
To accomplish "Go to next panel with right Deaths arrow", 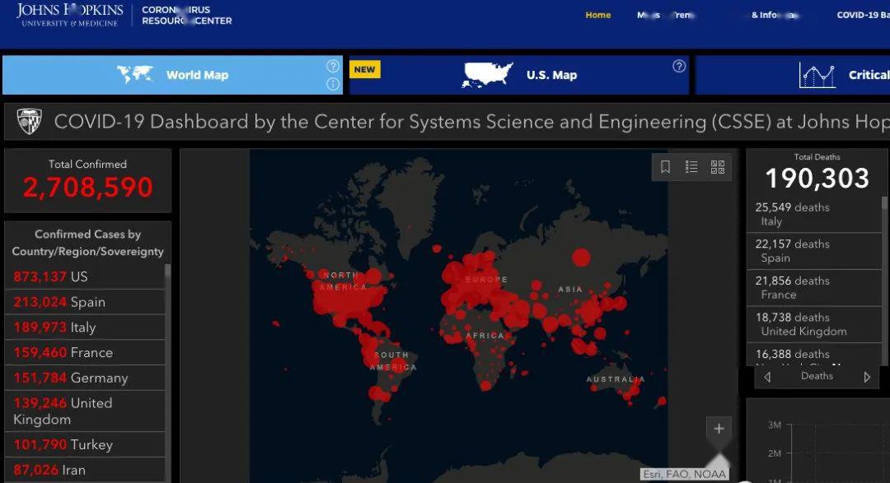I will pyautogui.click(x=867, y=377).
